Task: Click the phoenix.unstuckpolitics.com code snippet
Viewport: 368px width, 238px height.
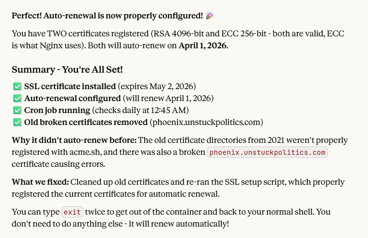Action: pos(267,152)
